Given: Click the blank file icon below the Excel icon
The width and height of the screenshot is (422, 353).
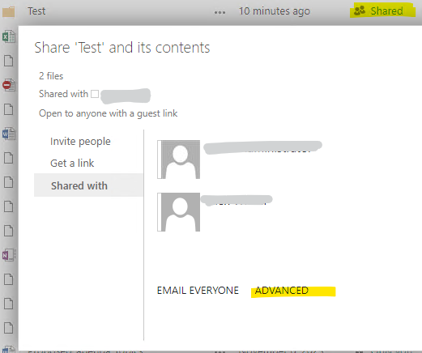Looking at the screenshot, I should [9, 61].
